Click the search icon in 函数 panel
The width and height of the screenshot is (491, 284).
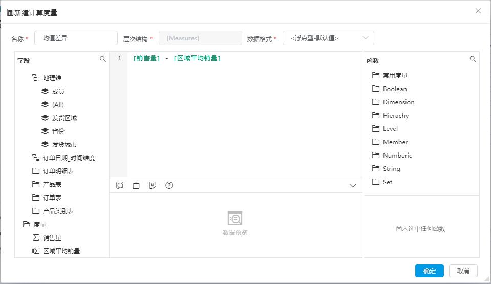473,59
